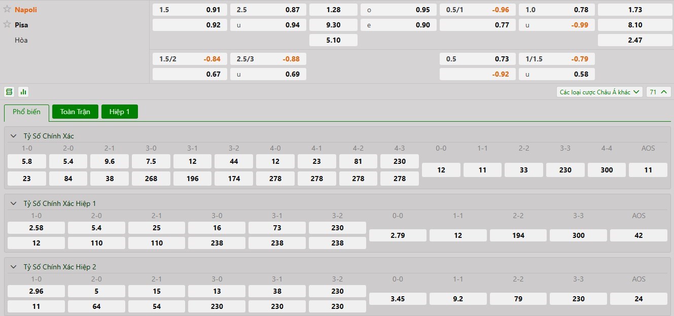Choose first-half Napoli win 1.73
Image resolution: width=674 pixels, height=316 pixels.
tap(635, 10)
